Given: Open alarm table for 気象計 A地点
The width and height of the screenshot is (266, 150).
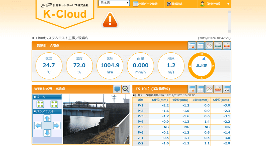Looking at the screenshot, I should coord(192,46).
